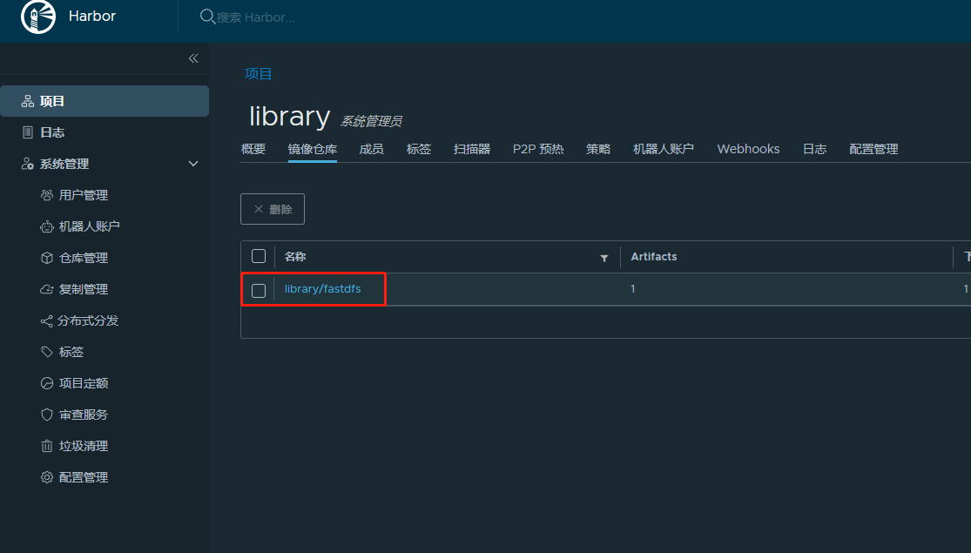
Task: Open 项目 in the sidebar
Action: (x=104, y=101)
